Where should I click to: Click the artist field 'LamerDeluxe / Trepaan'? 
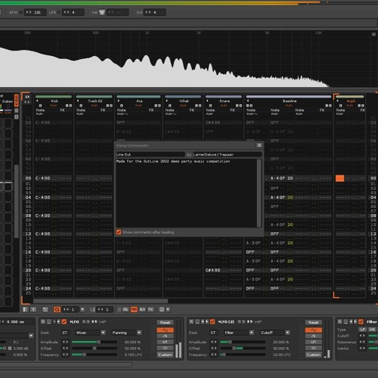click(x=228, y=154)
